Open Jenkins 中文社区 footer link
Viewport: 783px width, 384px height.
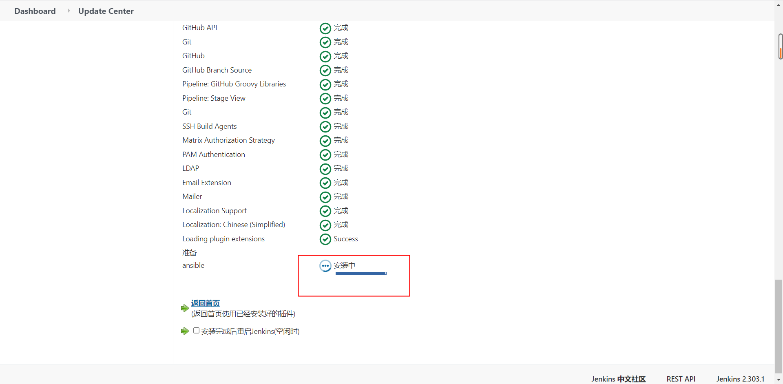(618, 379)
